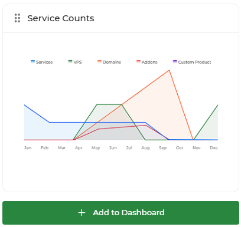Click the Oct axis label
The image size is (241, 227).
(180, 148)
